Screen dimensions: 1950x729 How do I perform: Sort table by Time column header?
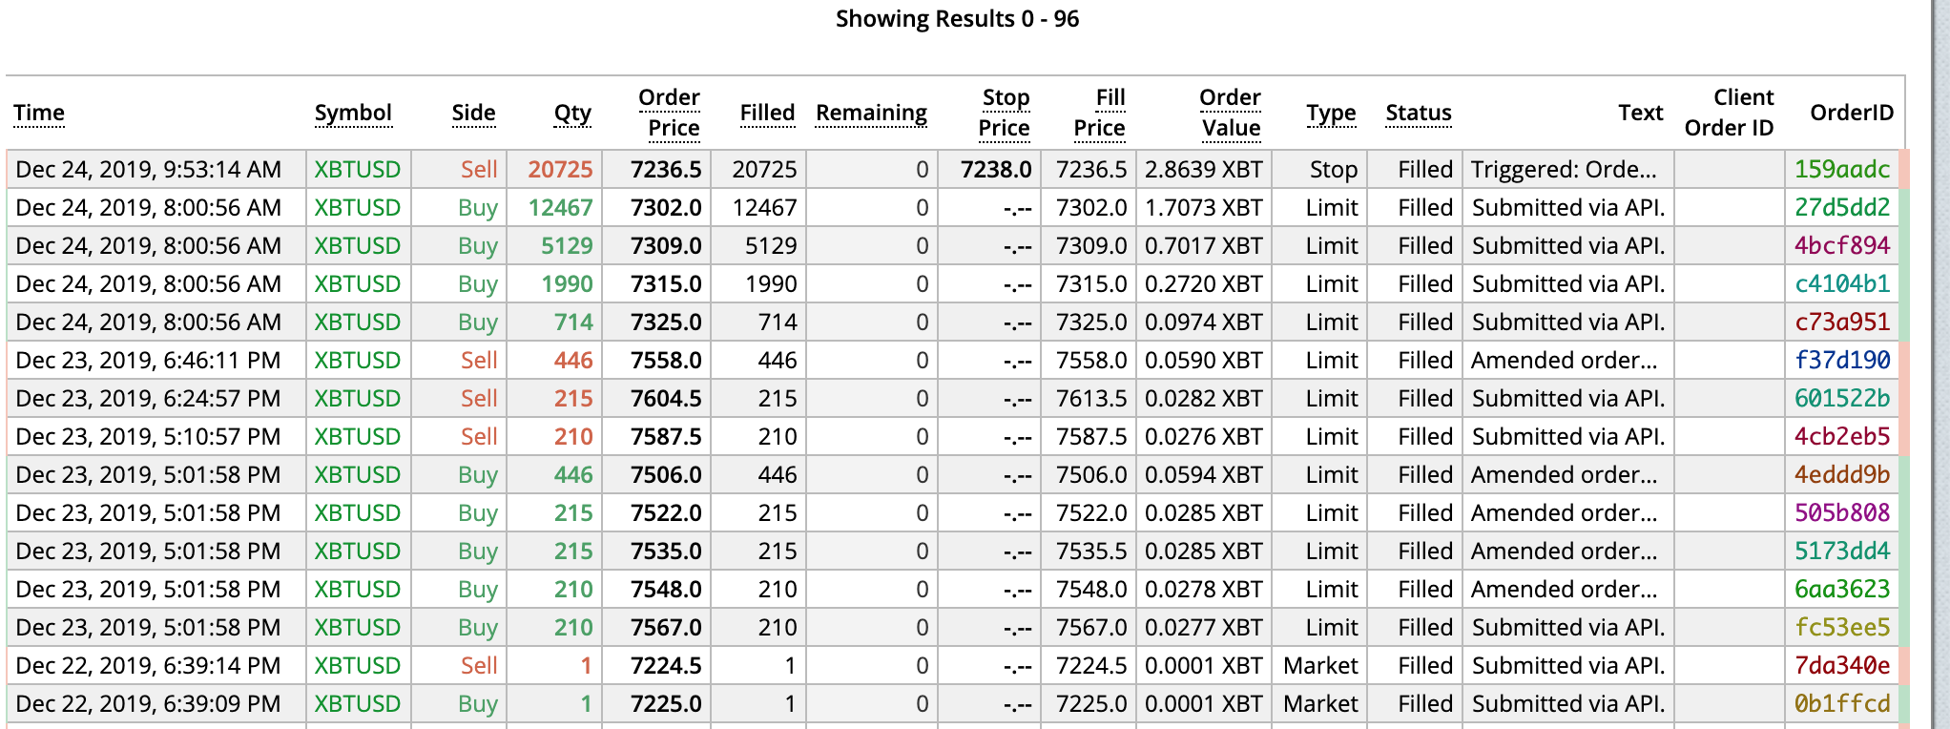point(39,113)
